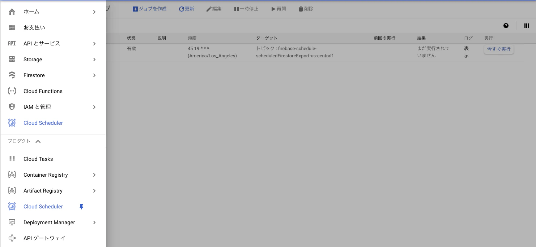
Task: Click the 更新 refresh button
Action: pyautogui.click(x=187, y=9)
